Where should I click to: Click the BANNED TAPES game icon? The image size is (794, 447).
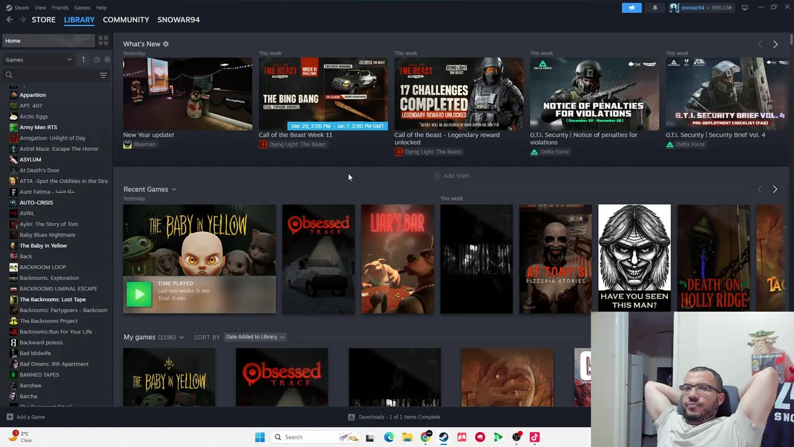pyautogui.click(x=14, y=375)
